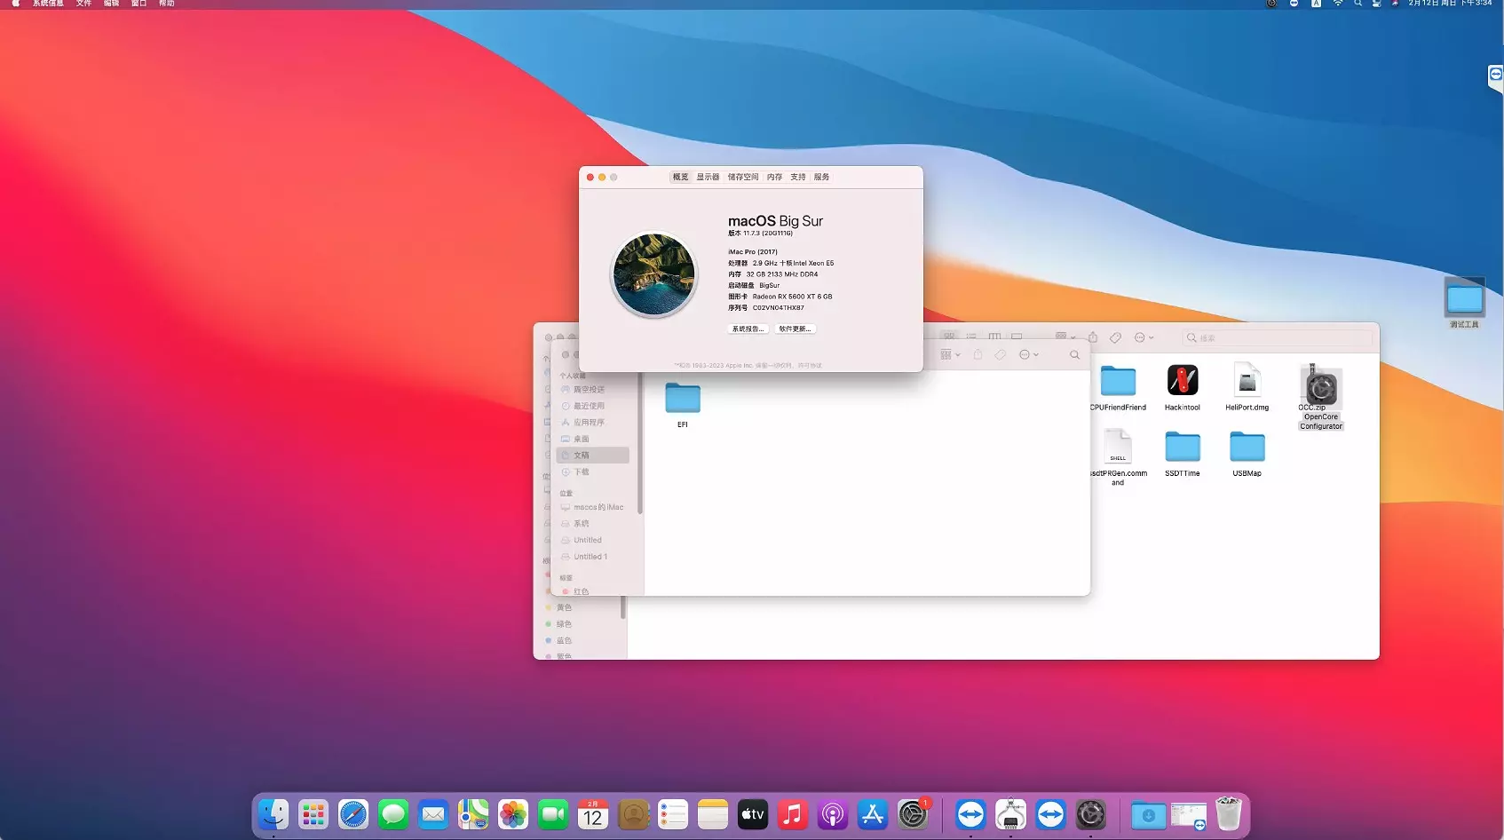Click the tag icon in Finder toolbar
Viewport: 1504px width, 840px height.
1116,337
